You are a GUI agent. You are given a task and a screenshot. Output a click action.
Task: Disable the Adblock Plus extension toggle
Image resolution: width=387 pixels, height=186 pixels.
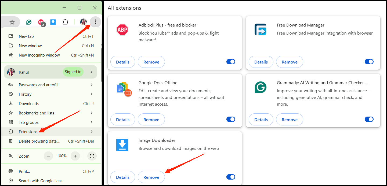(231, 62)
